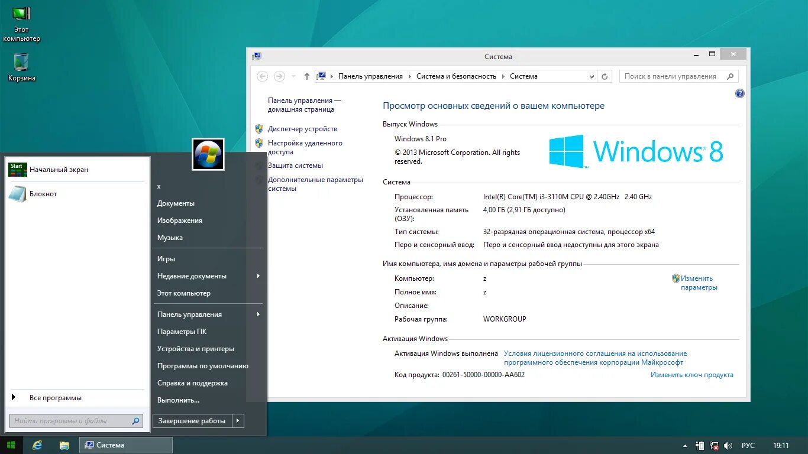Click the shield icon beside Remote settings
The width and height of the screenshot is (808, 454).
click(x=259, y=142)
